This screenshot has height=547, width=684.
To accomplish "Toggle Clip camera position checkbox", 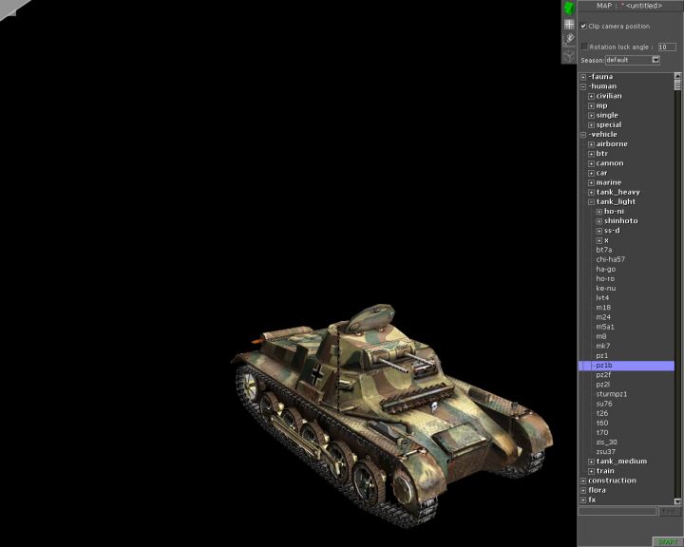I will click(583, 26).
